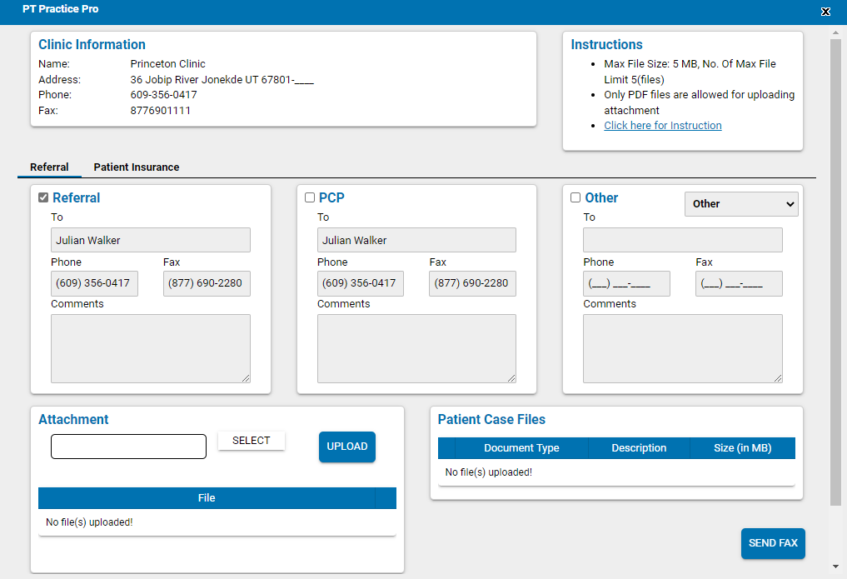Click the attachment file name field
The image size is (847, 579).
128,447
